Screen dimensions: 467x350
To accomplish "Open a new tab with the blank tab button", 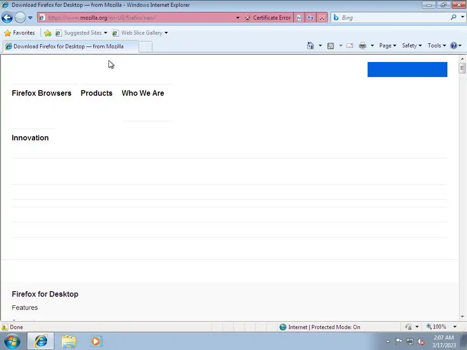I will [x=145, y=47].
